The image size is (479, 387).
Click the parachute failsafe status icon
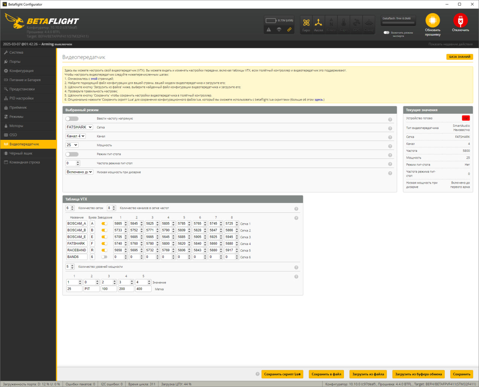pyautogui.click(x=279, y=30)
